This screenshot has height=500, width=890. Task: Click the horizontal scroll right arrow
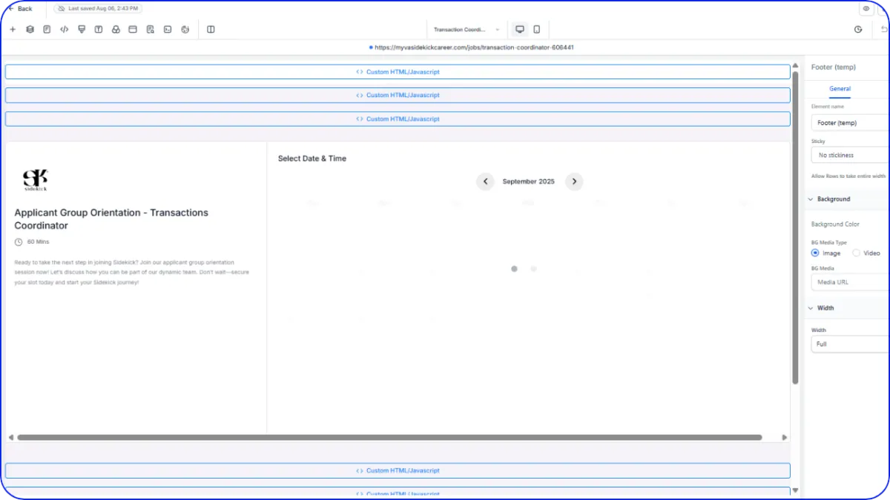(785, 438)
